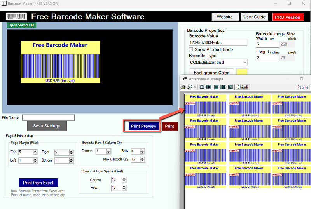Click the Width cm input showing 7
The image size is (311, 209).
(x=267, y=44)
